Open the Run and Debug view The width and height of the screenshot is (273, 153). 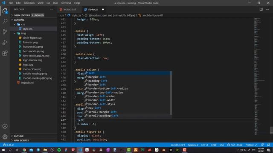(5, 42)
